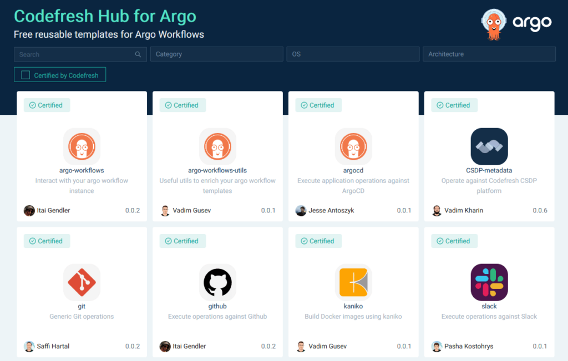568x361 pixels.
Task: Open the OS dropdown
Action: [352, 54]
